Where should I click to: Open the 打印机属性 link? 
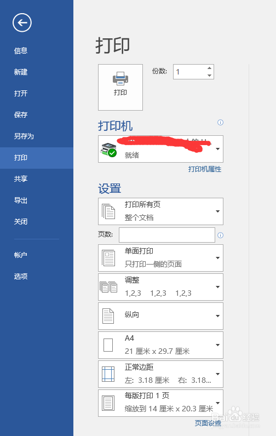(205, 169)
